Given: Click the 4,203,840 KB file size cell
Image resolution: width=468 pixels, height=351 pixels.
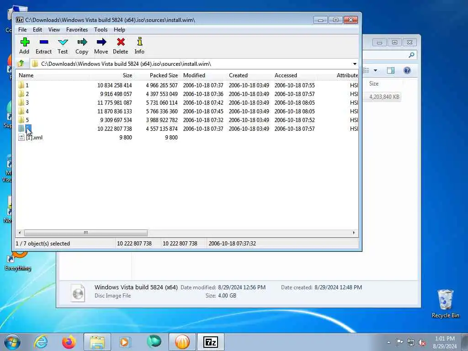Looking at the screenshot, I should click(384, 97).
